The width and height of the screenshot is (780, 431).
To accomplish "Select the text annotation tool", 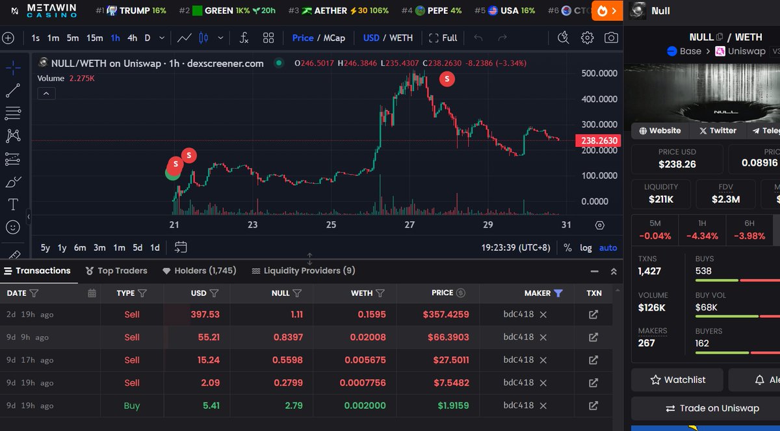I will coord(13,205).
